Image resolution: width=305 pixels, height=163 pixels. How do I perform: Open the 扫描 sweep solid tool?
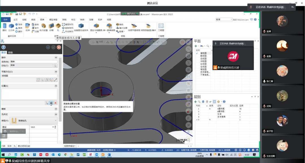35,32
